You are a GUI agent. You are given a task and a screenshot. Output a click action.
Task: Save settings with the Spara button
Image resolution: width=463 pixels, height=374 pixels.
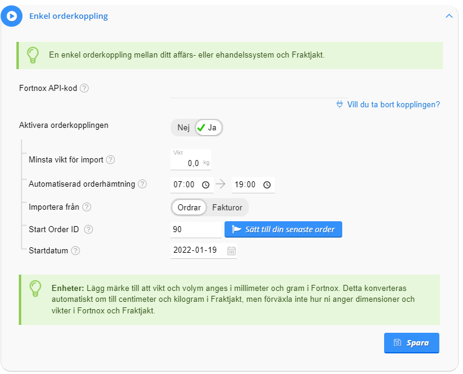[411, 342]
